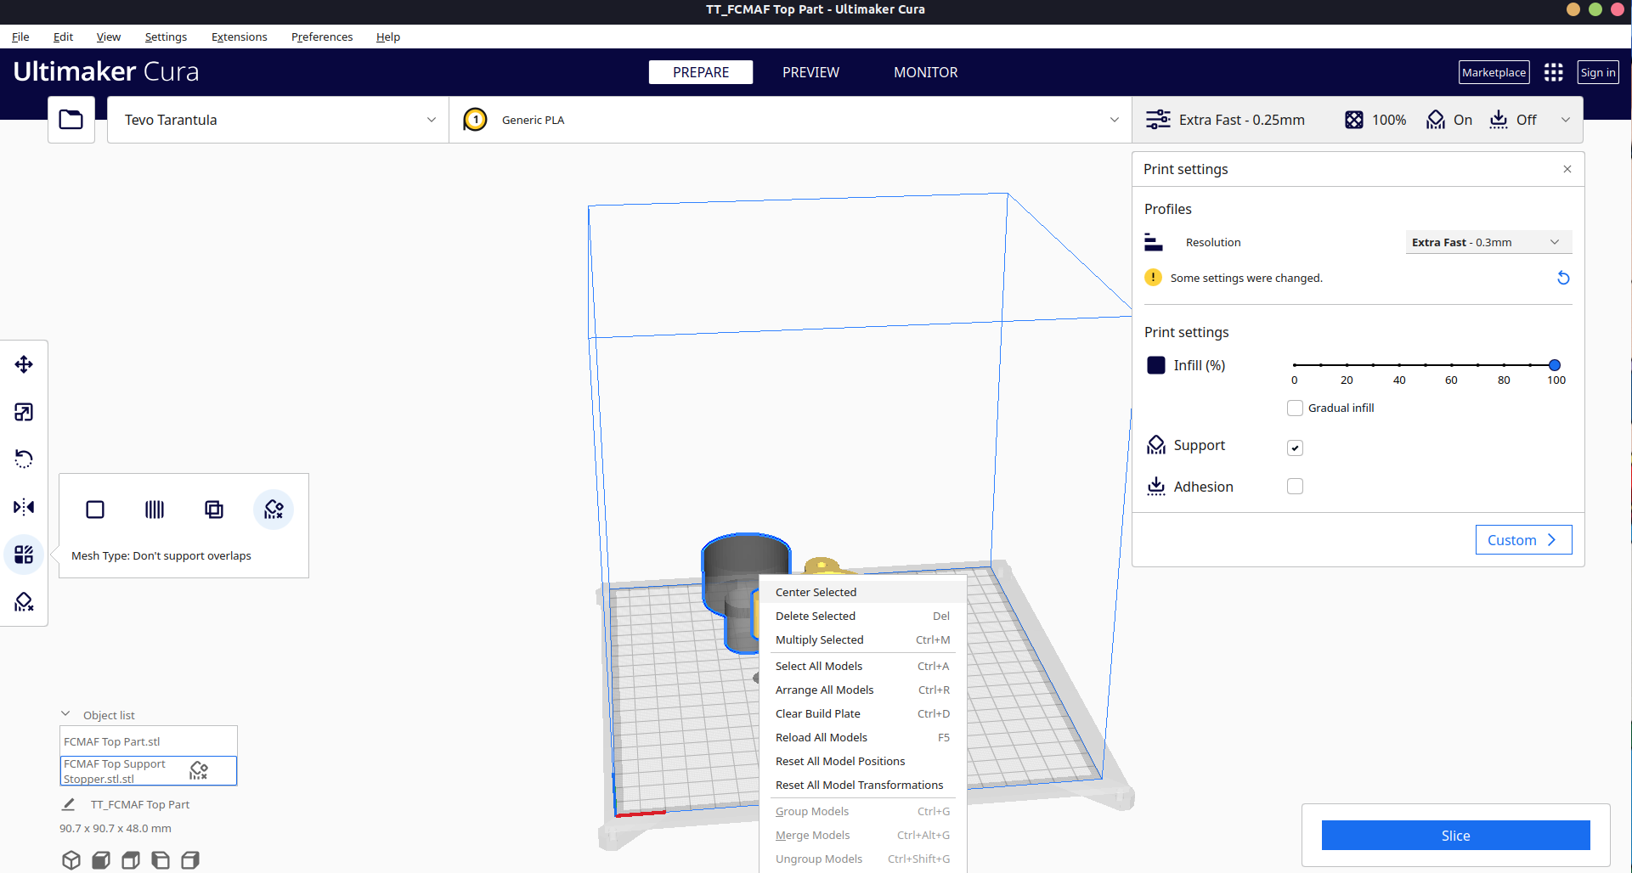1632x873 pixels.
Task: Open the Tevo Tarantula printer dropdown
Action: (278, 120)
